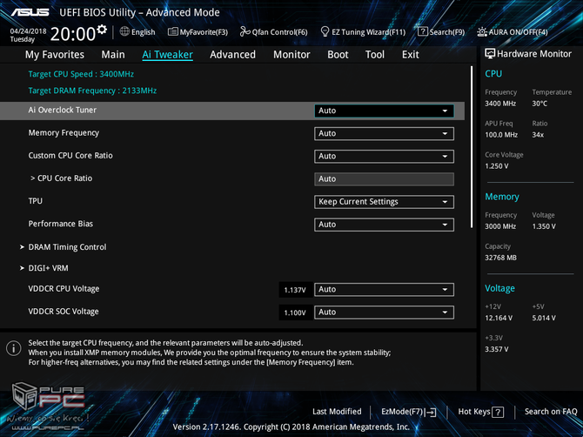Click Voltage heading in Hardware Monitor
Screen dimensions: 583x437
[x=499, y=288]
